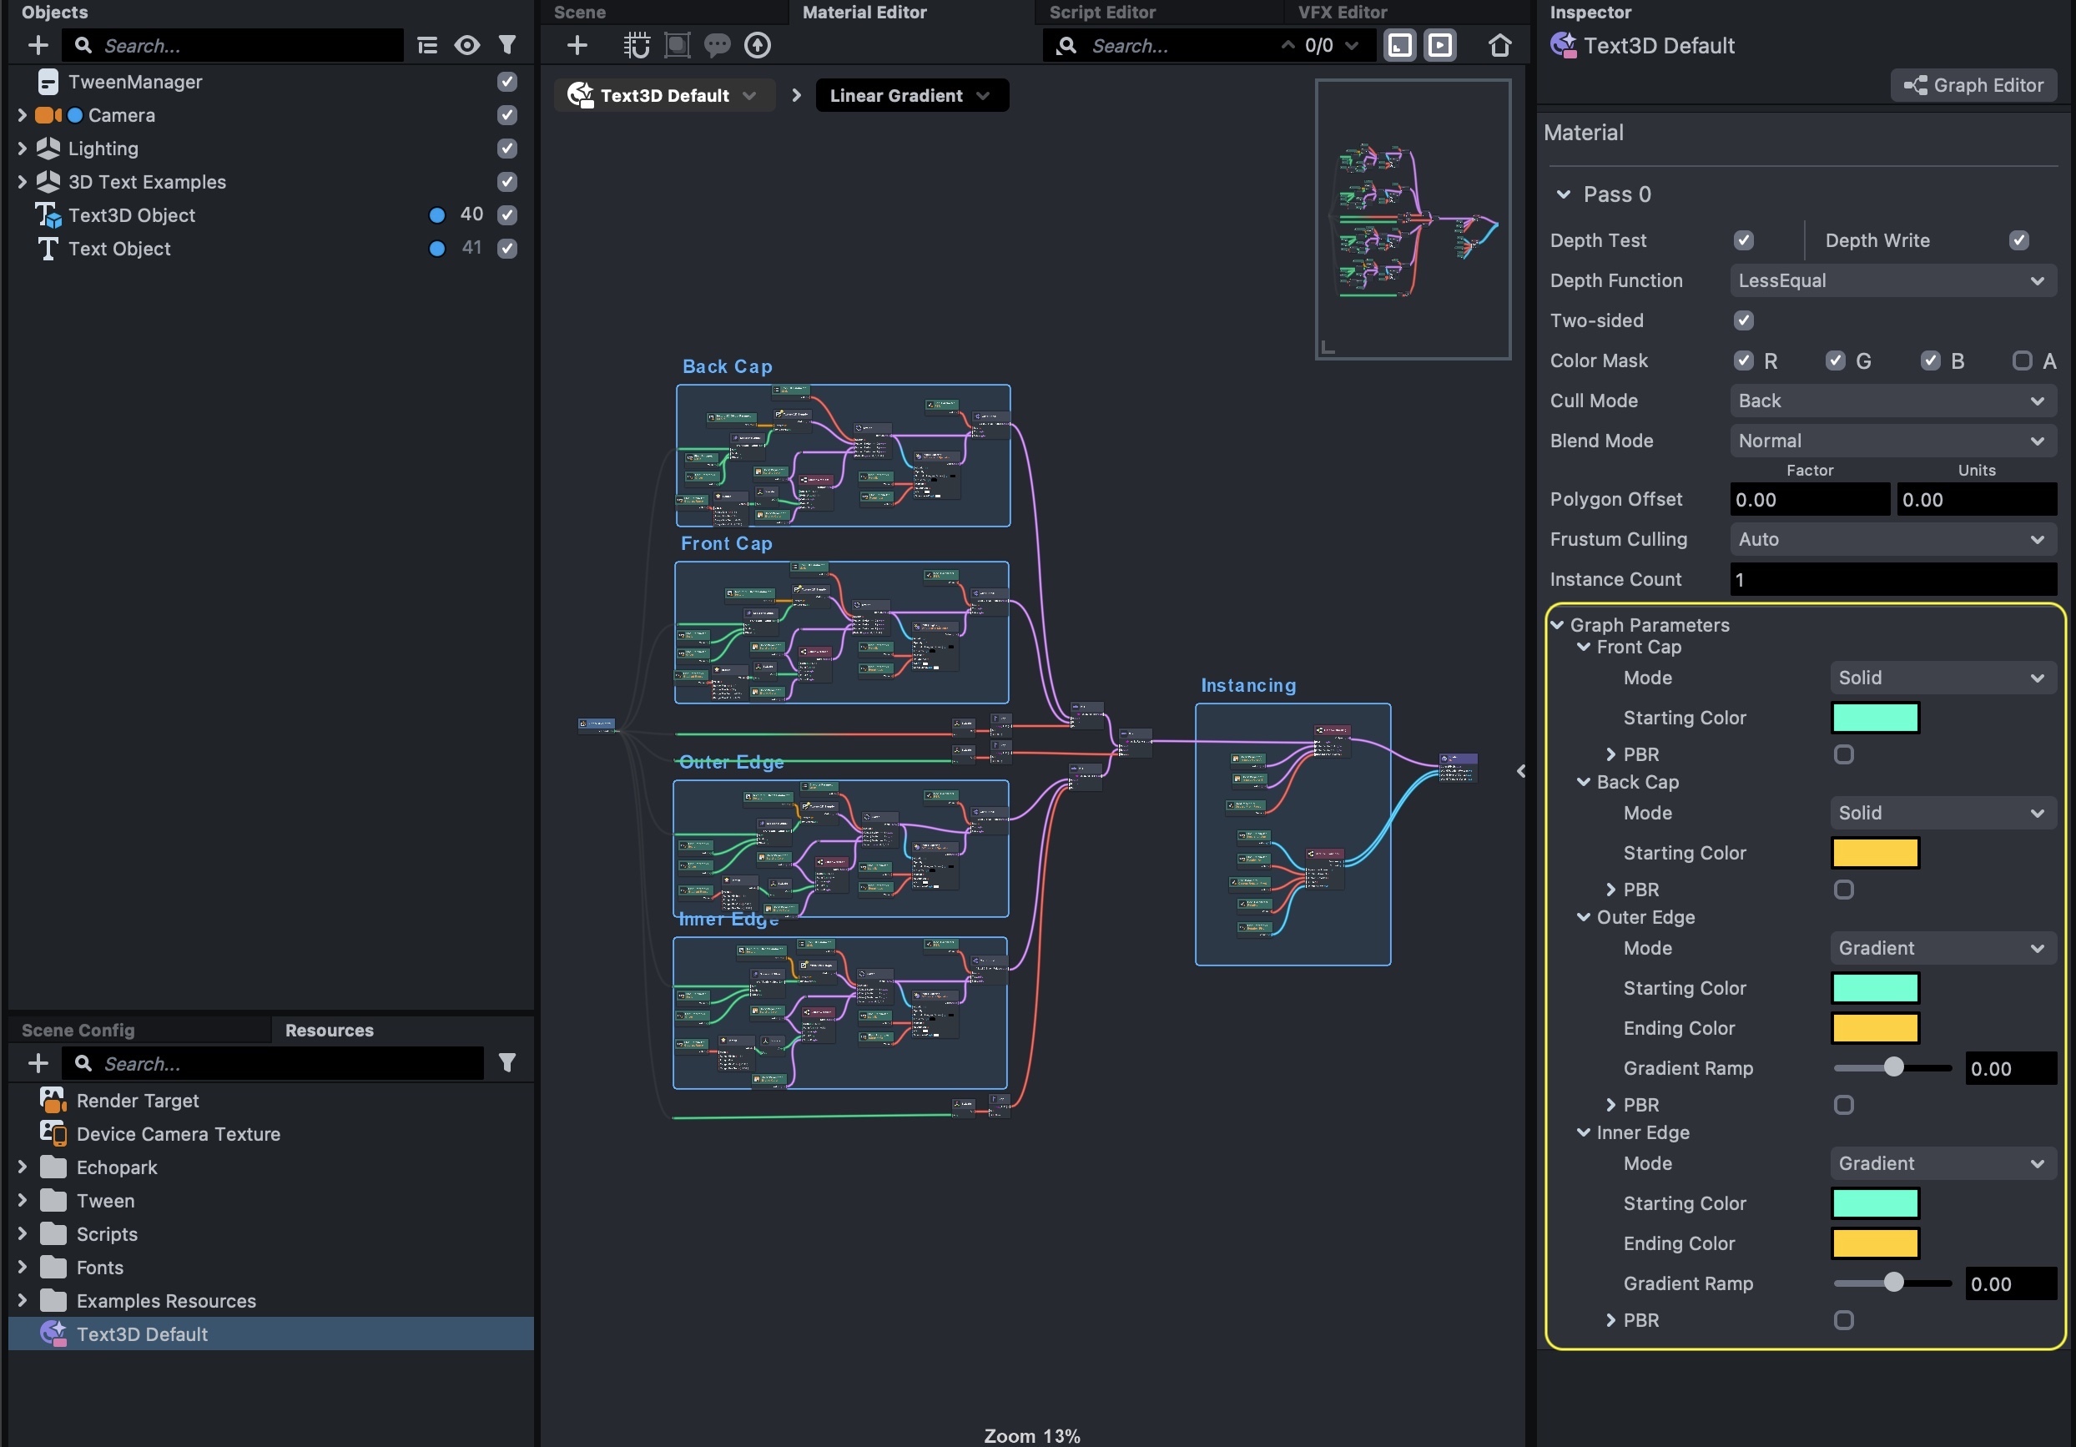2076x1447 pixels.
Task: Uncheck the Two-sided checkbox
Action: (x=1743, y=320)
